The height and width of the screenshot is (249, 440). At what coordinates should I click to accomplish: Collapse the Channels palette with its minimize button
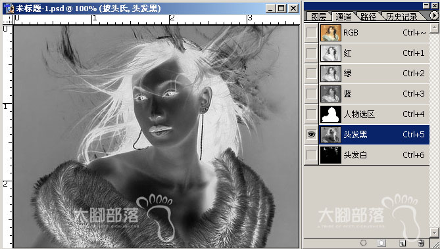pyautogui.click(x=426, y=6)
